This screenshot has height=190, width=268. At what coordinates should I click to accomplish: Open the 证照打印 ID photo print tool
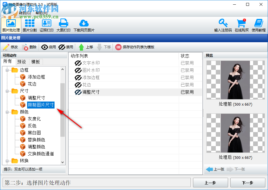[x=46, y=25]
